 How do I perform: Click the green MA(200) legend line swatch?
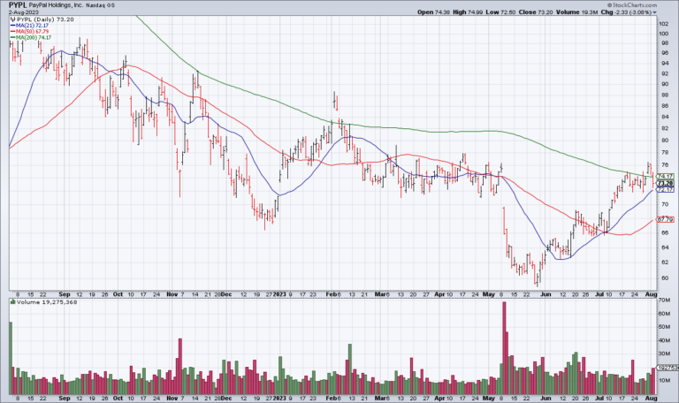pos(12,38)
